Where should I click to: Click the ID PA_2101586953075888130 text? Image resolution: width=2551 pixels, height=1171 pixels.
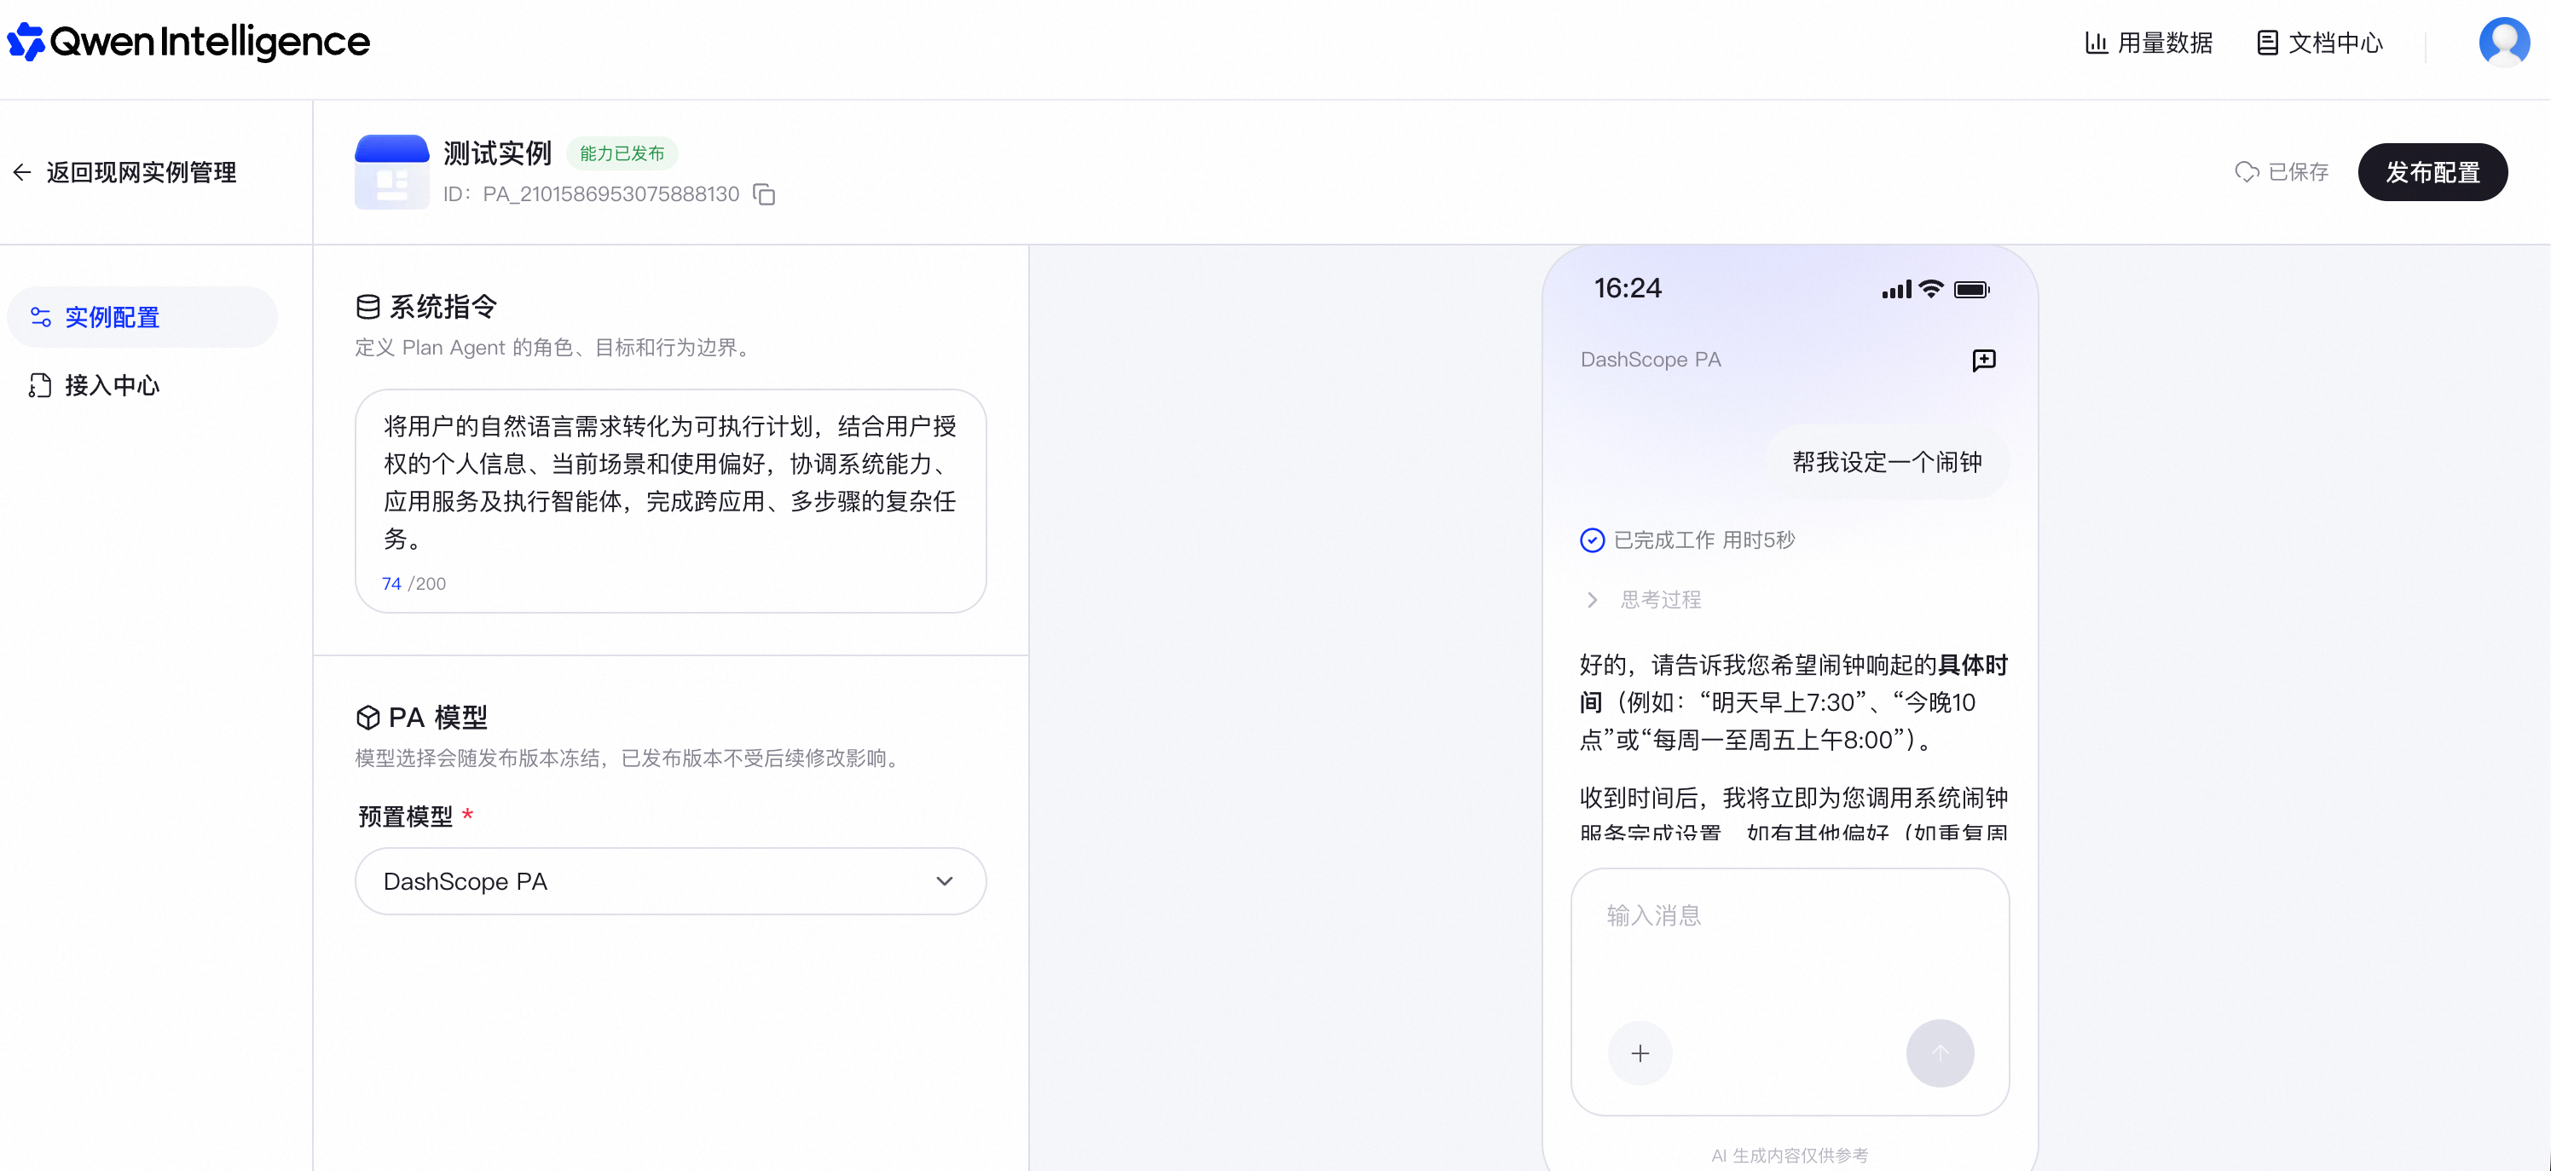tap(591, 194)
